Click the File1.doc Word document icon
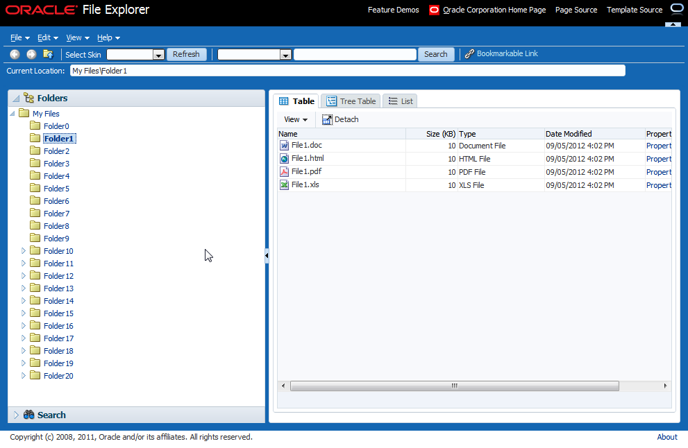The height and width of the screenshot is (448, 688). coord(285,146)
